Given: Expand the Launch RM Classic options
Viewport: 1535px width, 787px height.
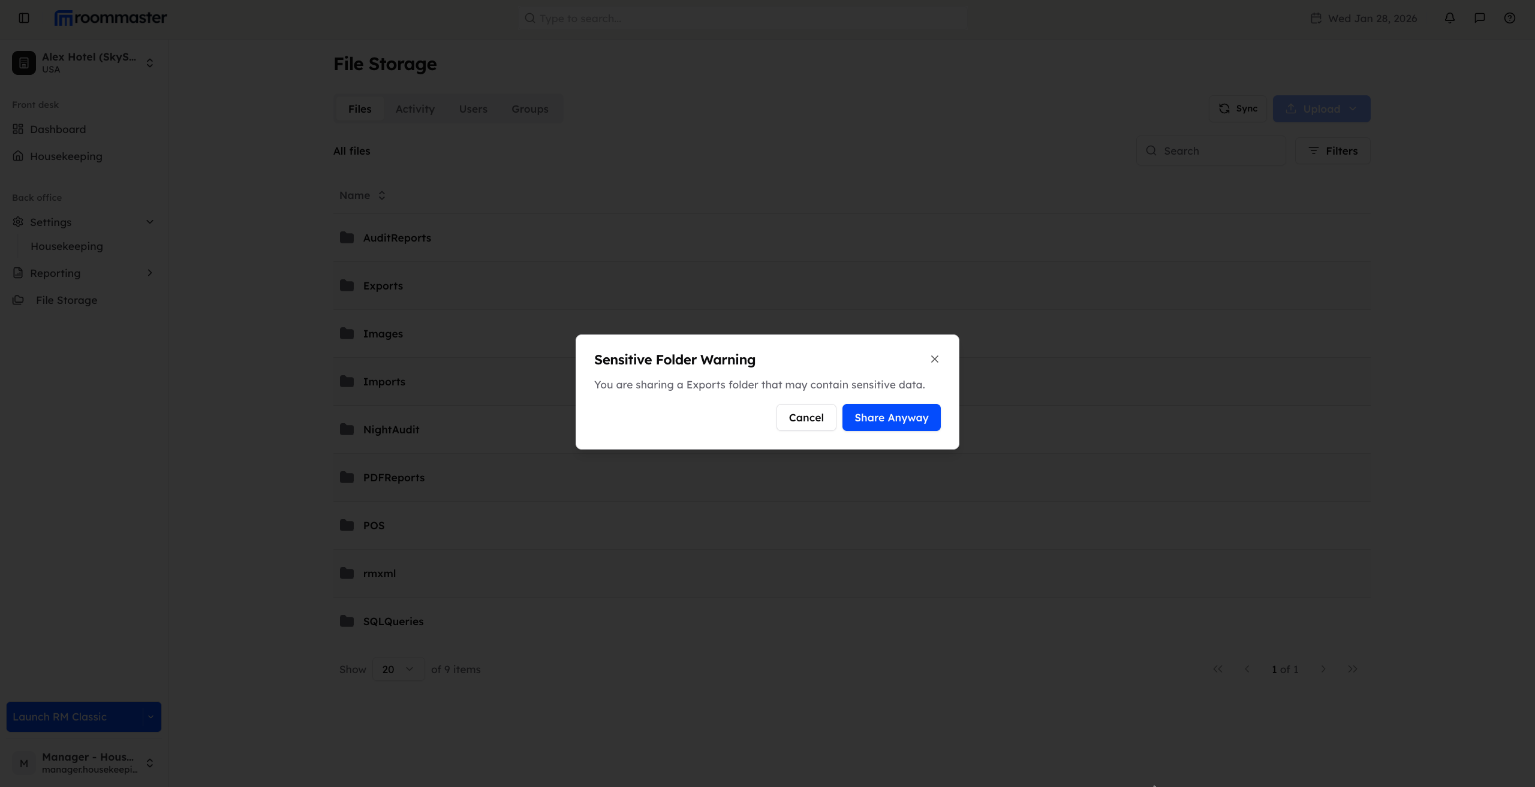Looking at the screenshot, I should [149, 716].
